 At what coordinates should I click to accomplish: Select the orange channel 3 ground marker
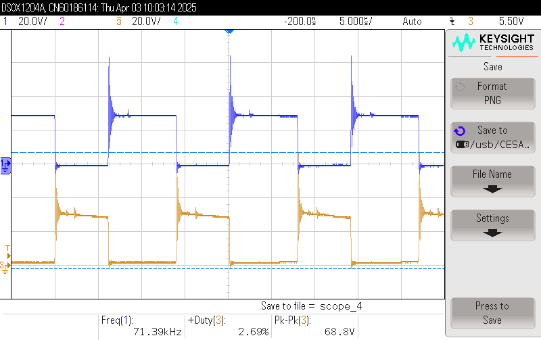click(x=4, y=266)
